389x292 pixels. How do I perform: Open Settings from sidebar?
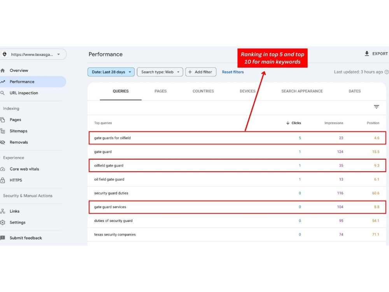18,222
